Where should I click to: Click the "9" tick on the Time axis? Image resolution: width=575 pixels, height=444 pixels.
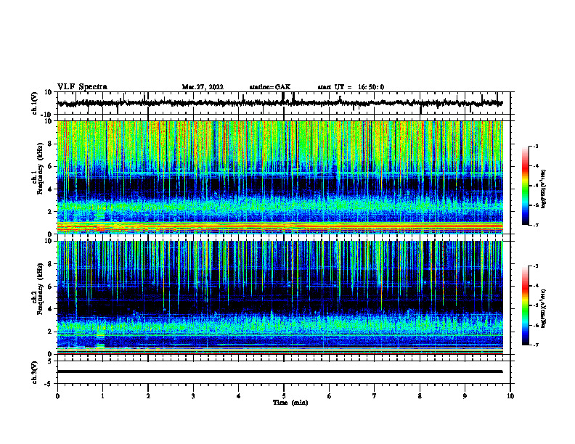coord(465,396)
